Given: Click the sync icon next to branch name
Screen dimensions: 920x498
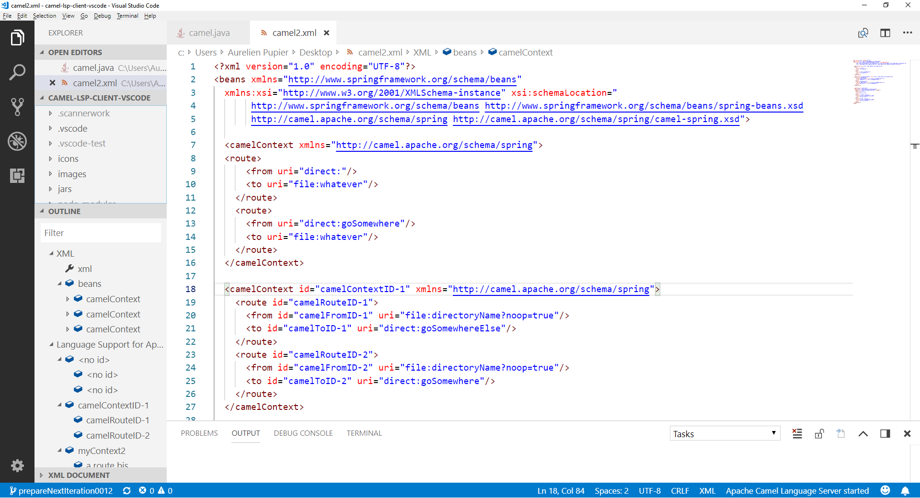Looking at the screenshot, I should pos(127,491).
